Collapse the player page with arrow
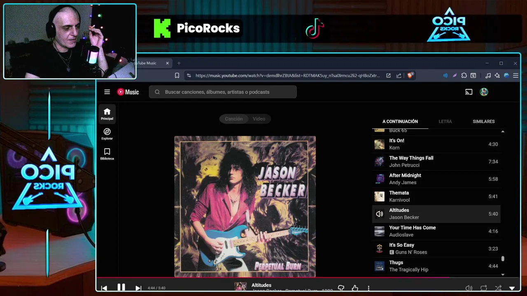527x296 pixels. pos(512,288)
